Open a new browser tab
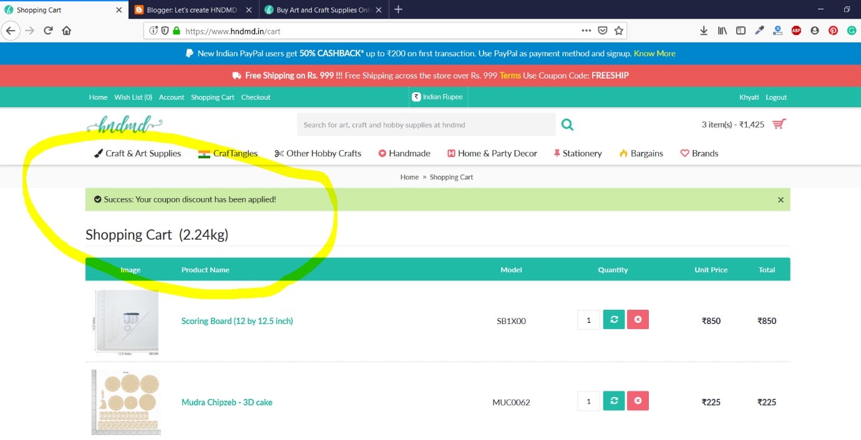 (x=399, y=9)
